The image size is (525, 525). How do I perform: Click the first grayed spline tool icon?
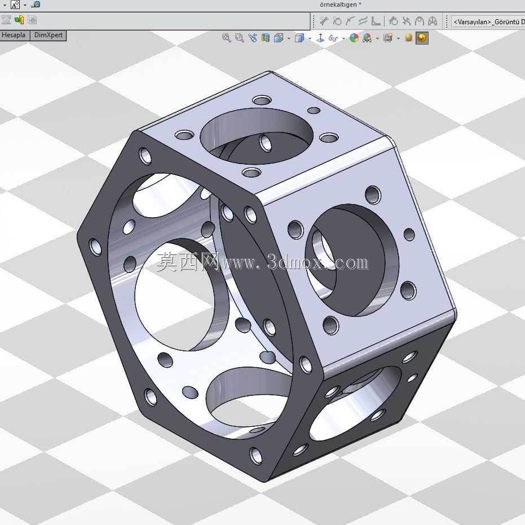point(324,21)
